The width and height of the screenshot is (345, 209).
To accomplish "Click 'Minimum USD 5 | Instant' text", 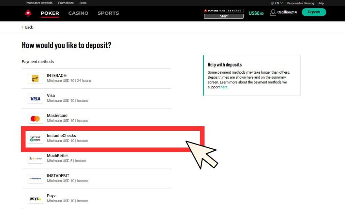I will pos(66,161).
